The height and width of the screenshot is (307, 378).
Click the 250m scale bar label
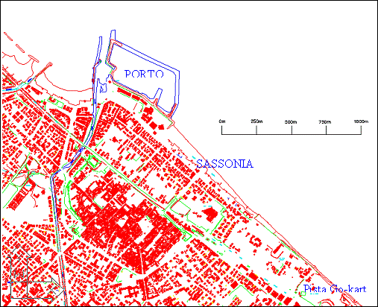256,121
